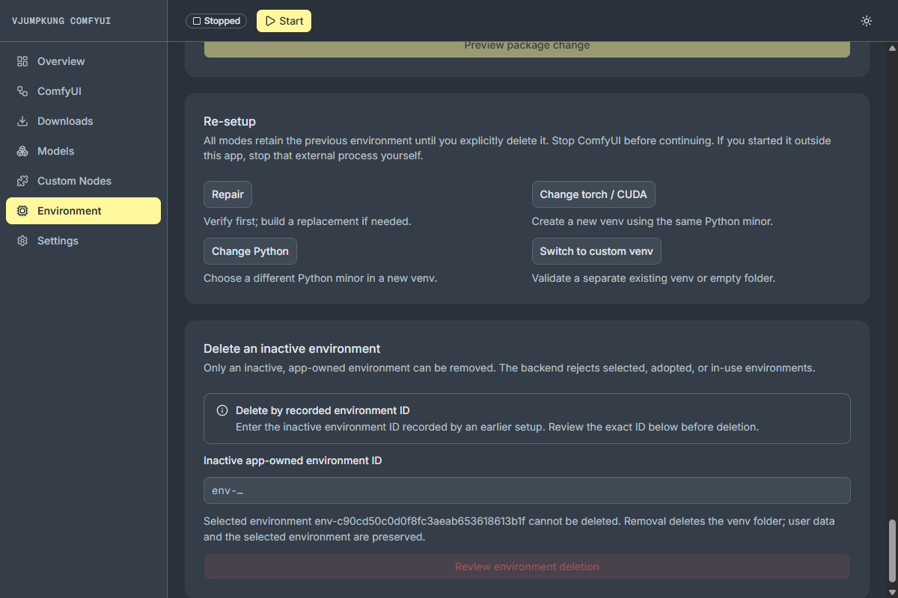Click the Overview grid icon in sidebar

click(x=22, y=61)
